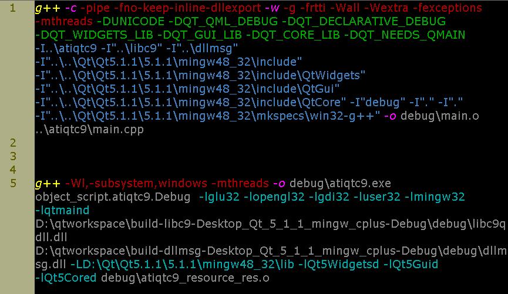Screen dimensions: 508x294
Task: Click the -g flag
Action: 290,8
